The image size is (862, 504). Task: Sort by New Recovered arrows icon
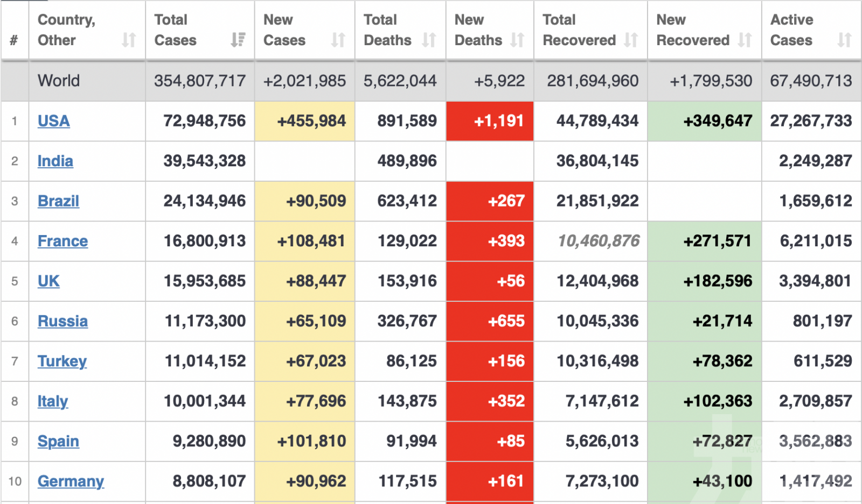[745, 40]
